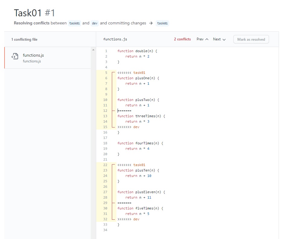
Task: Click the right arrow icon before target branch
Action: pyautogui.click(x=151, y=23)
